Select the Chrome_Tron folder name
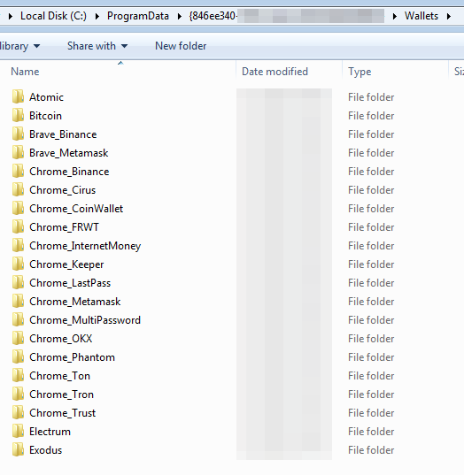The image size is (464, 475). click(61, 395)
